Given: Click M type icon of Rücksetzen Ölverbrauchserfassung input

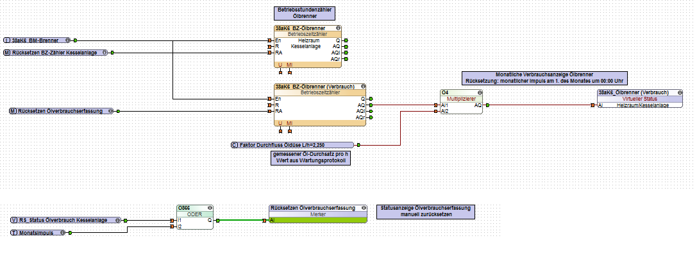Looking at the screenshot, I should (x=13, y=111).
